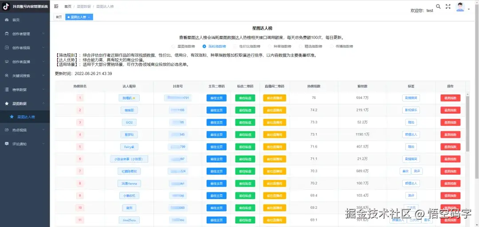Click the table's vertical scrollbar thumb

pyautogui.click(x=468, y=123)
